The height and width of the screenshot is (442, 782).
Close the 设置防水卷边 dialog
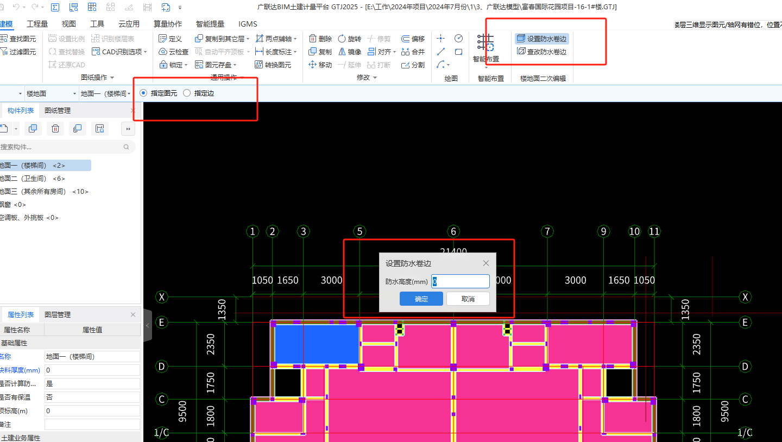pos(486,263)
